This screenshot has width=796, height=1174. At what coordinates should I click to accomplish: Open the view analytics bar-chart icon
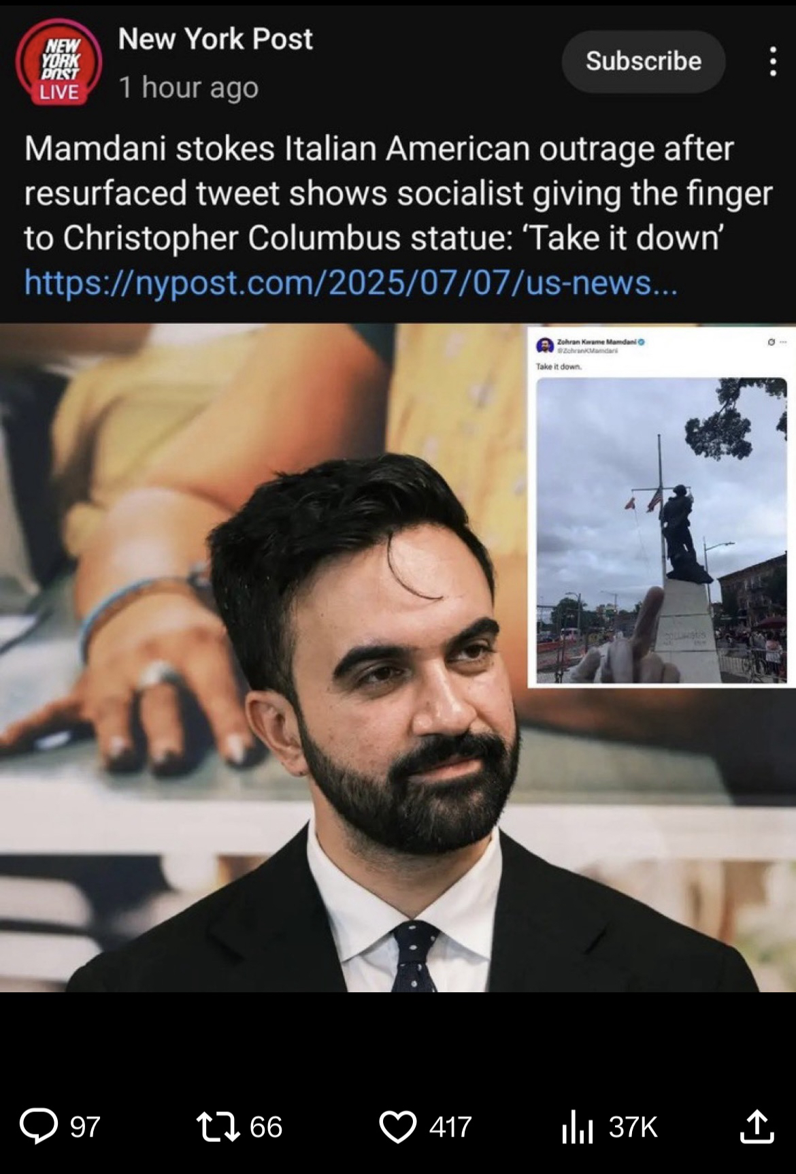(578, 1126)
